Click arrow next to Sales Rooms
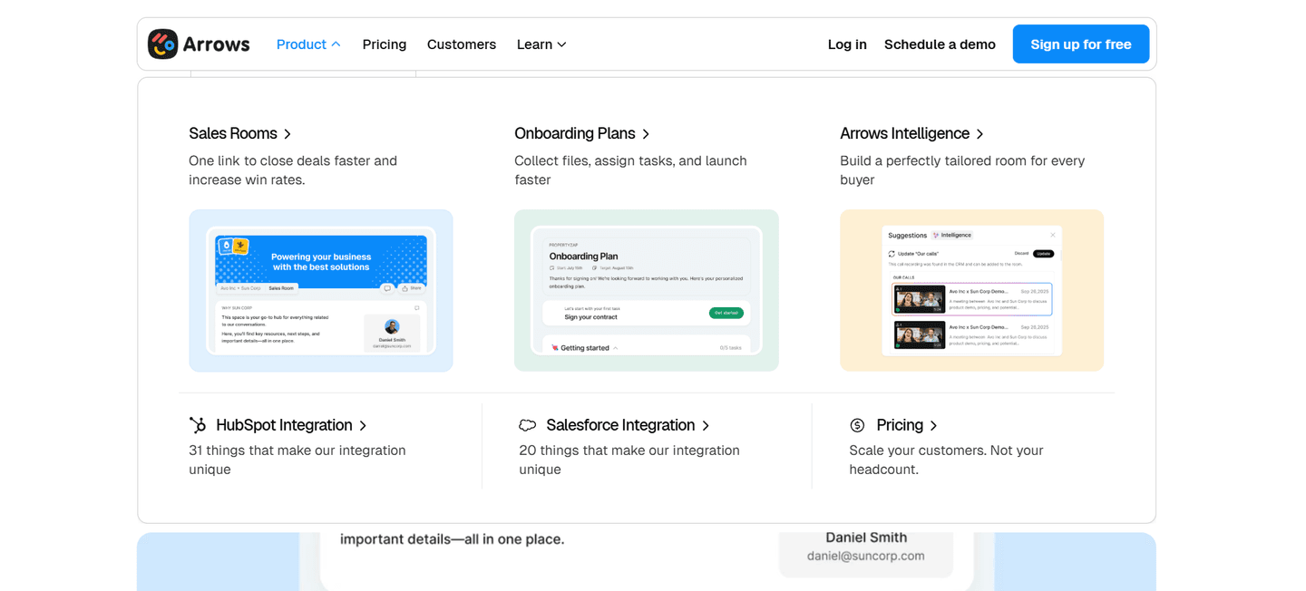This screenshot has width=1306, height=591. (288, 134)
